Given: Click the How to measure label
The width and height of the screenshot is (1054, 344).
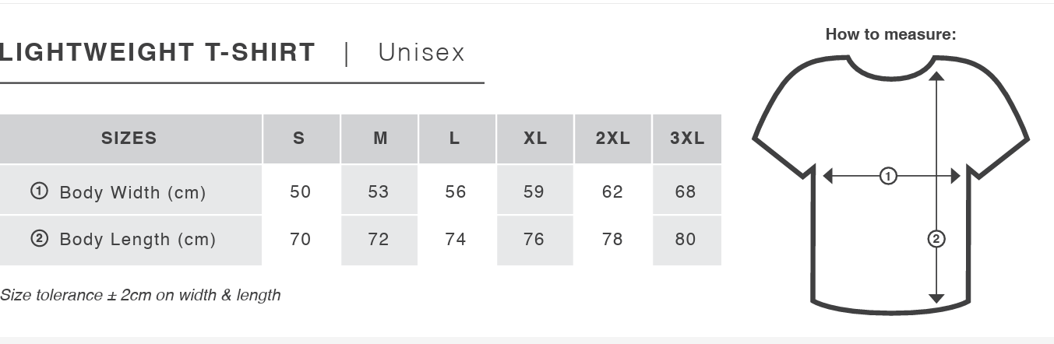Looking at the screenshot, I should pos(890,34).
